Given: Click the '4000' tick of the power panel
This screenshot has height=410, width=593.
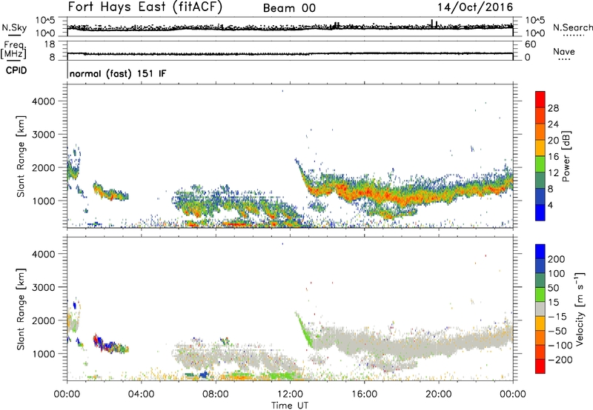Looking at the screenshot, I should pyautogui.click(x=44, y=101).
